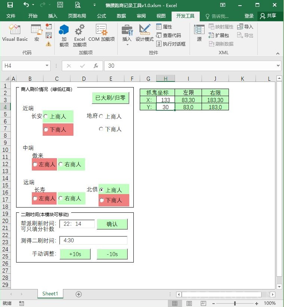Select 长安 下商人 radio button
This screenshot has width=284, height=307.
point(45,129)
